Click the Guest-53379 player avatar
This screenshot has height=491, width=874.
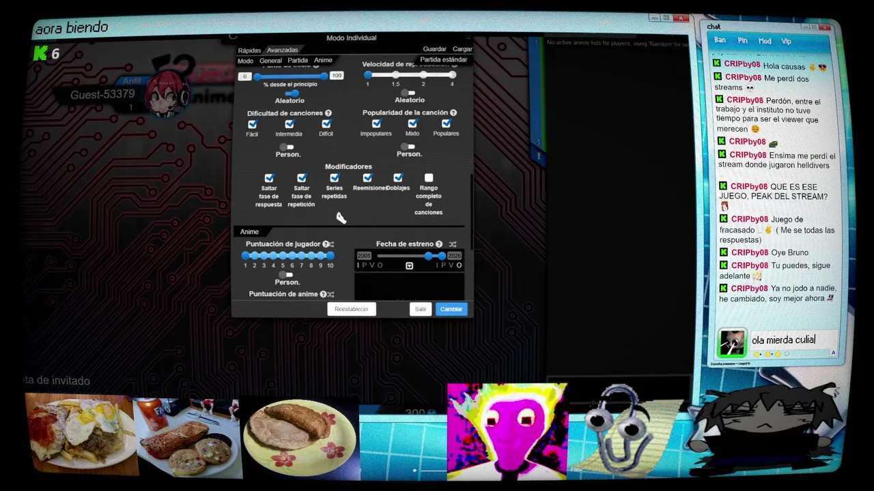pyautogui.click(x=166, y=94)
